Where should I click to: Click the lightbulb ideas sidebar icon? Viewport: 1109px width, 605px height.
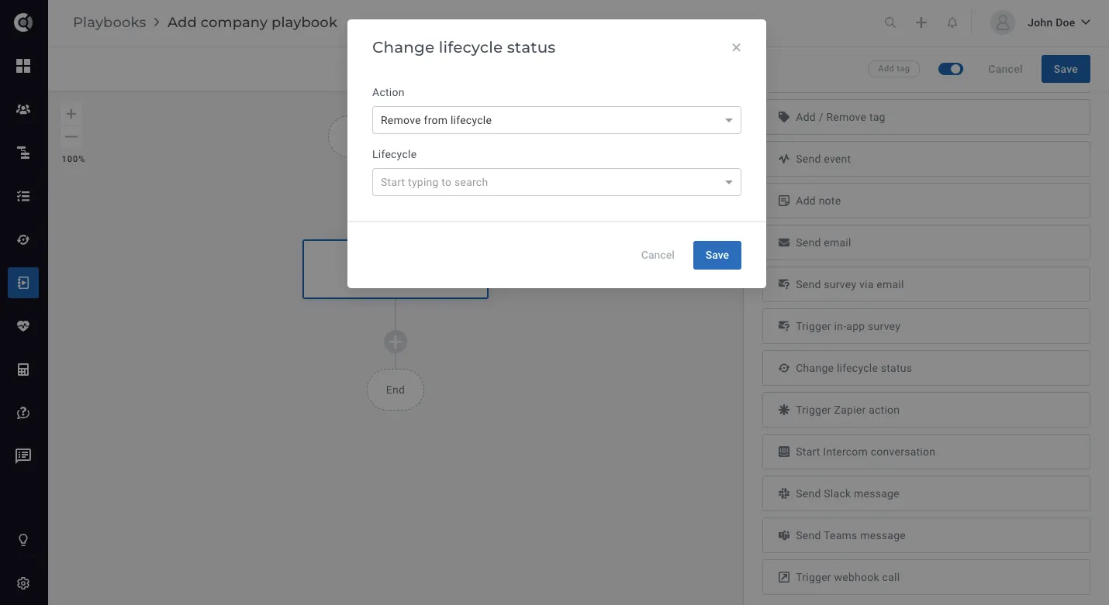23,540
